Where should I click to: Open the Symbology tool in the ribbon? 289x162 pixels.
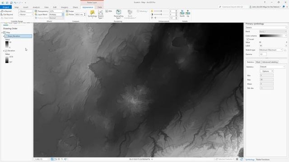(92, 14)
